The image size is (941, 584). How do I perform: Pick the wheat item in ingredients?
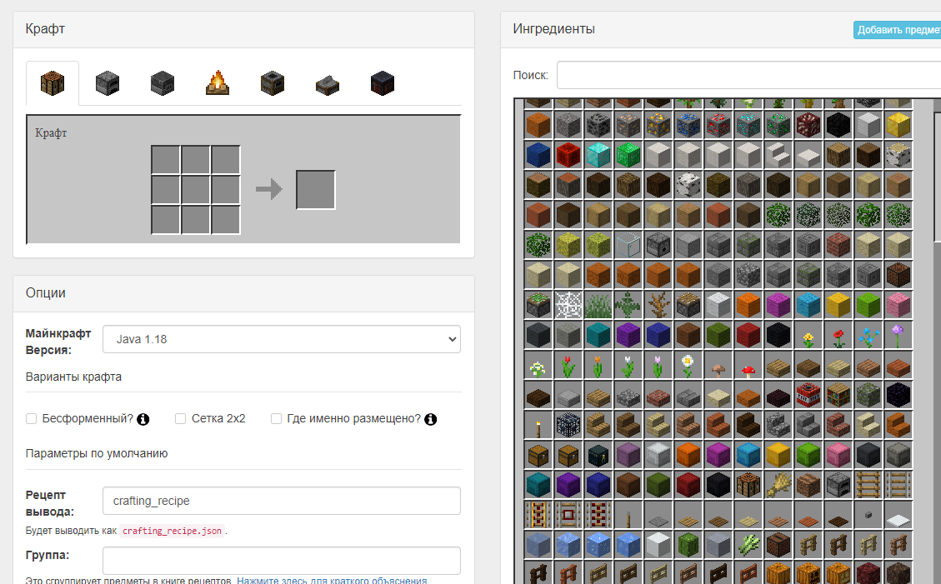tap(778, 485)
